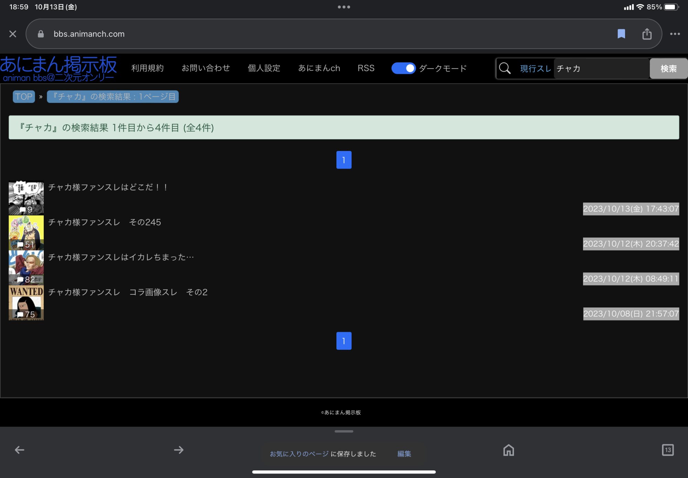This screenshot has width=688, height=478.
Task: Click the 編集 link in the toast
Action: click(404, 454)
